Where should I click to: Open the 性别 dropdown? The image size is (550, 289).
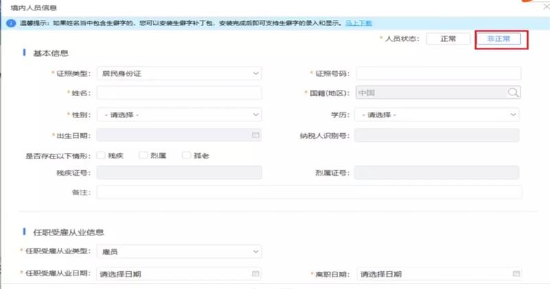(x=179, y=115)
